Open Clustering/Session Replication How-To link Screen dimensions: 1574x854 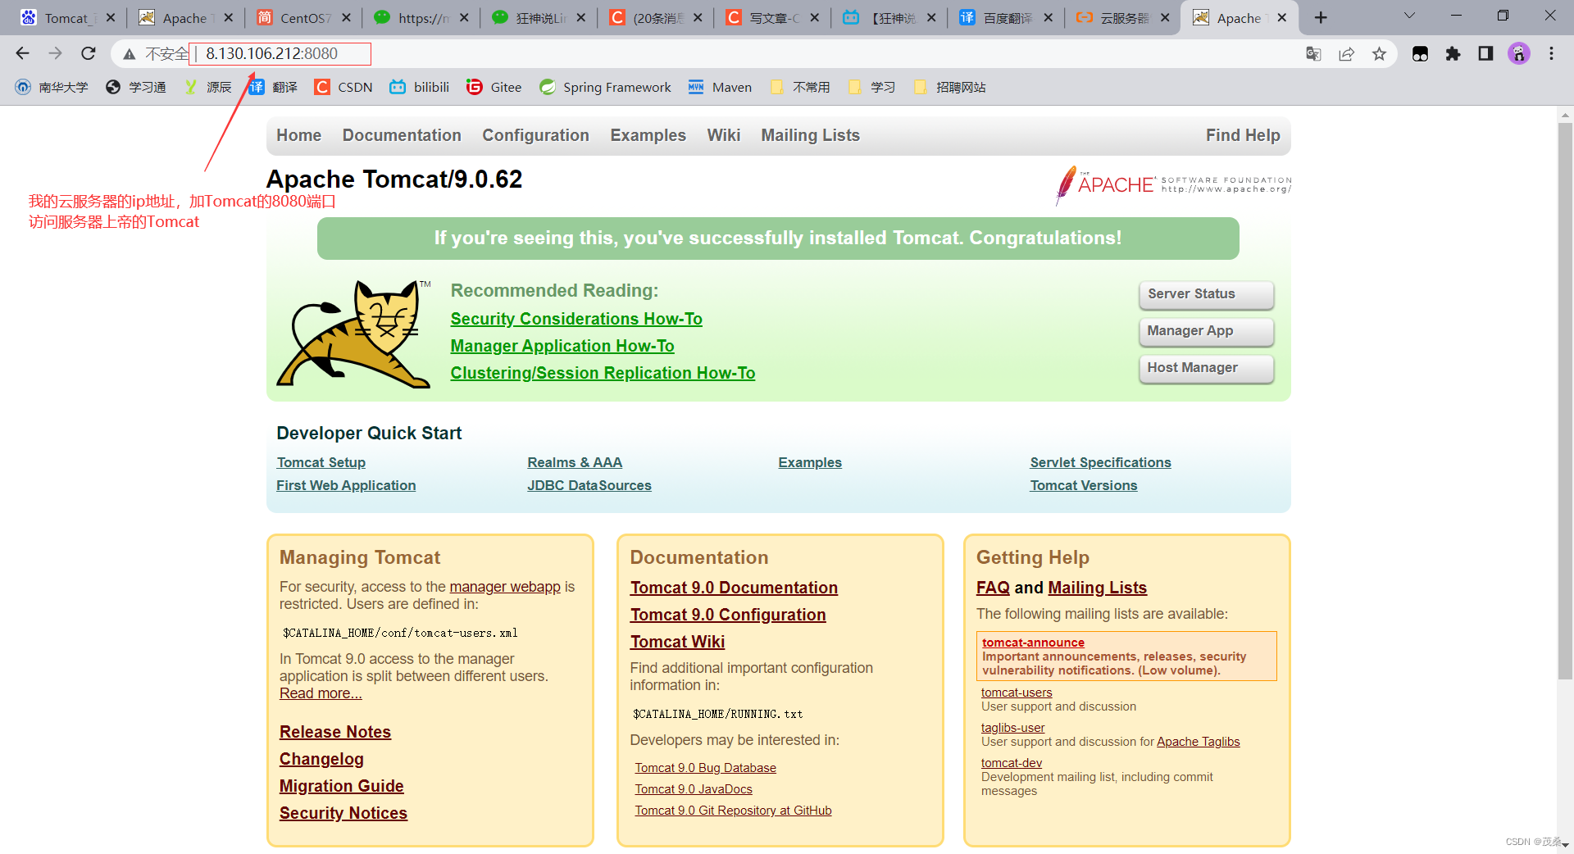click(603, 373)
